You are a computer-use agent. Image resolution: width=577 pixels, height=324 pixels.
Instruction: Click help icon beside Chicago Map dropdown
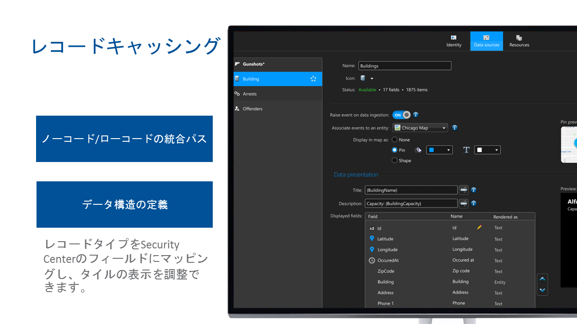(454, 128)
